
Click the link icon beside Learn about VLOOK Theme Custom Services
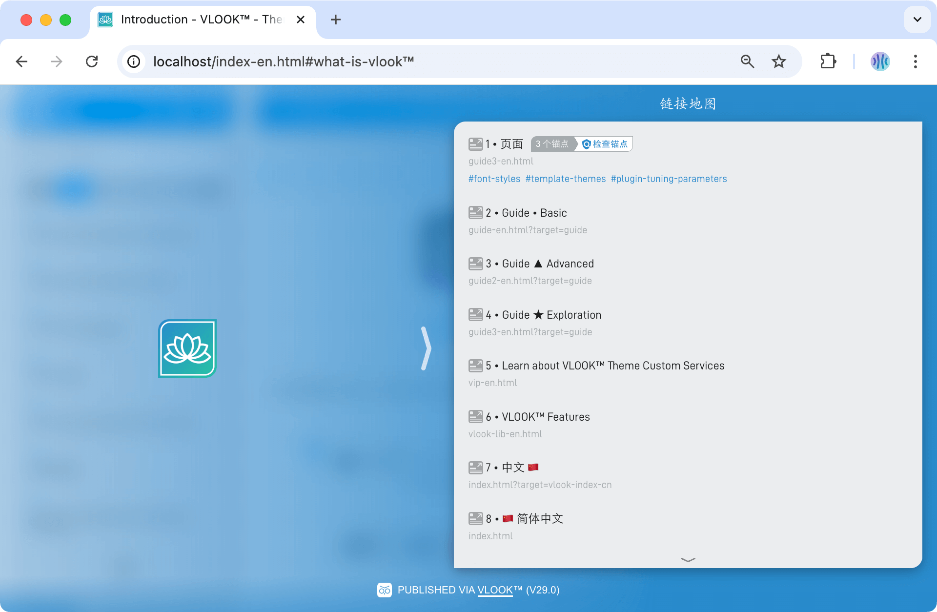pyautogui.click(x=475, y=366)
